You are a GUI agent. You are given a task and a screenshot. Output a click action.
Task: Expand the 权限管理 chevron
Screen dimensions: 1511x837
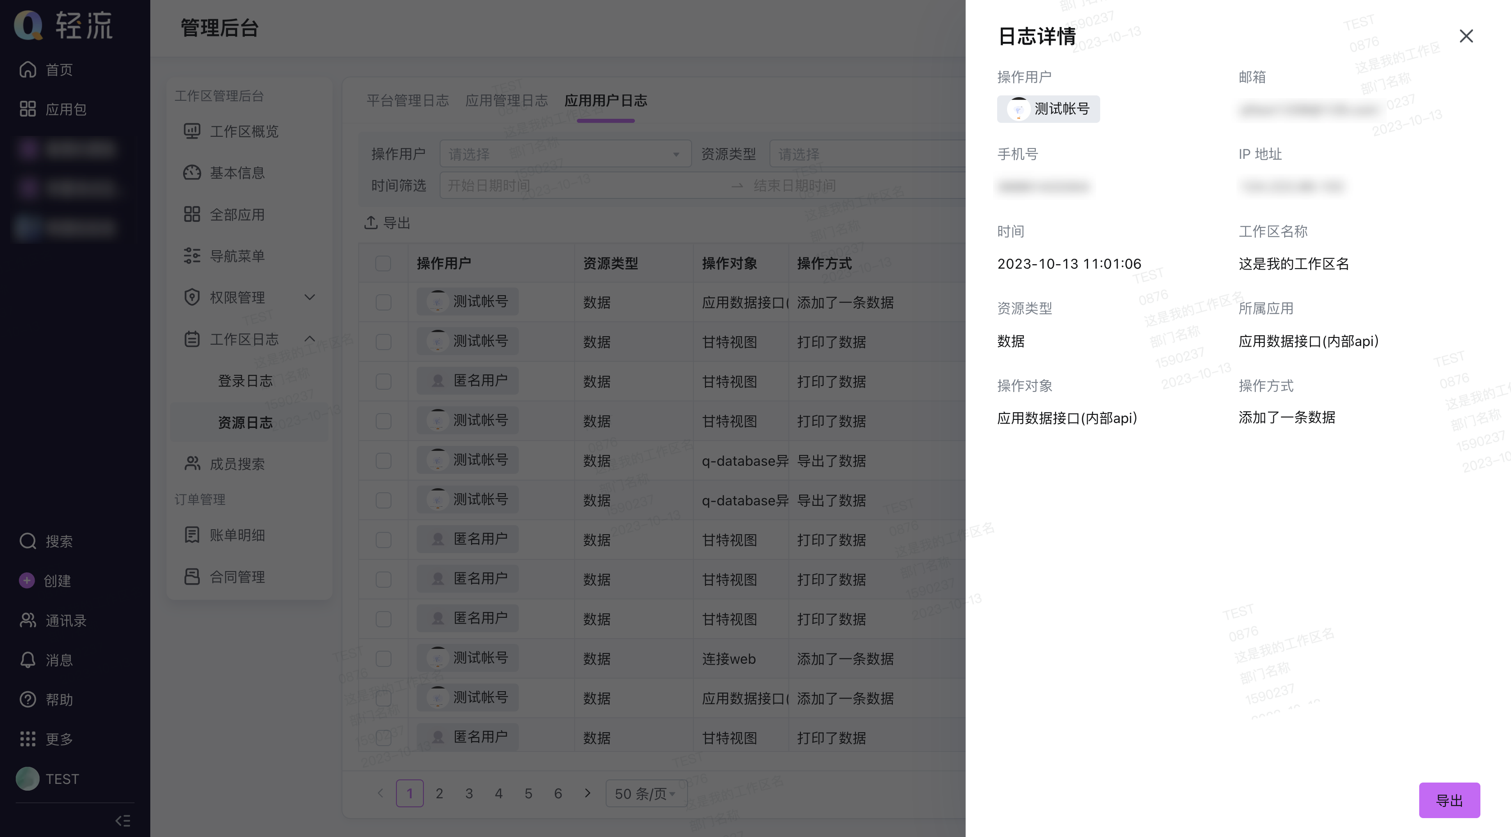tap(310, 297)
